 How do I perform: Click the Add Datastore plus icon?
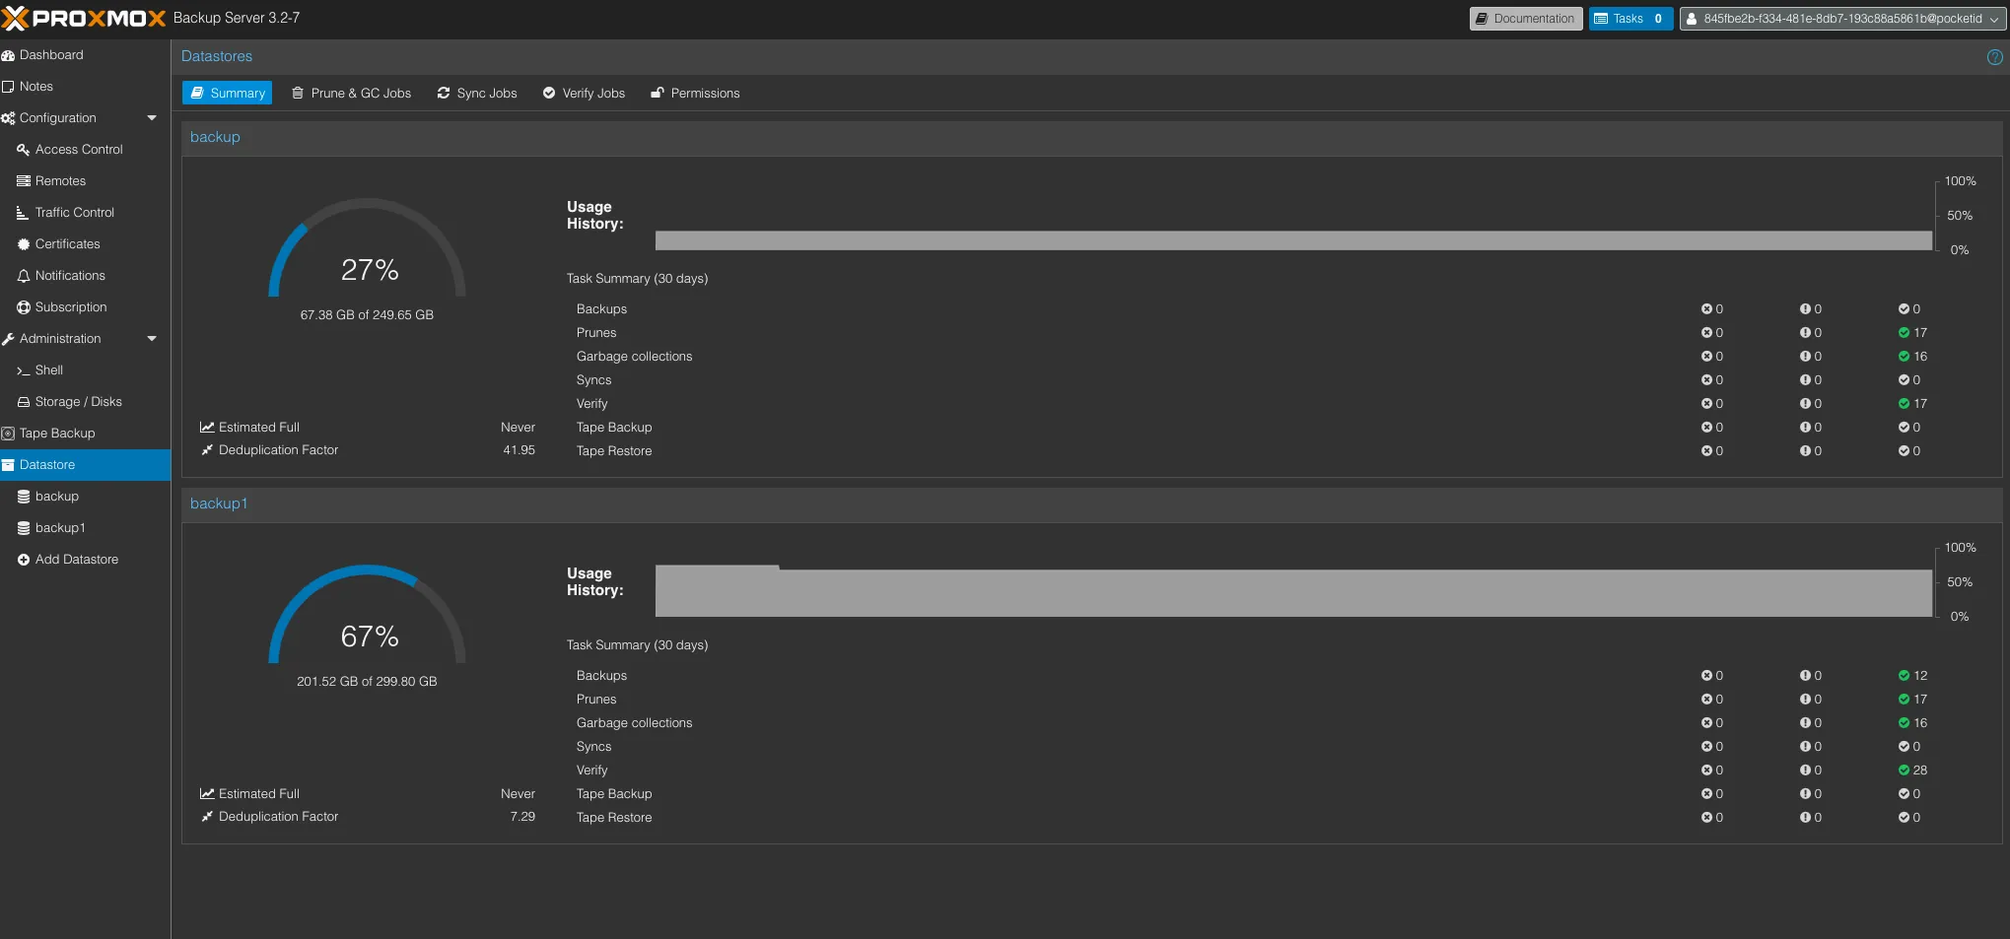(x=24, y=560)
